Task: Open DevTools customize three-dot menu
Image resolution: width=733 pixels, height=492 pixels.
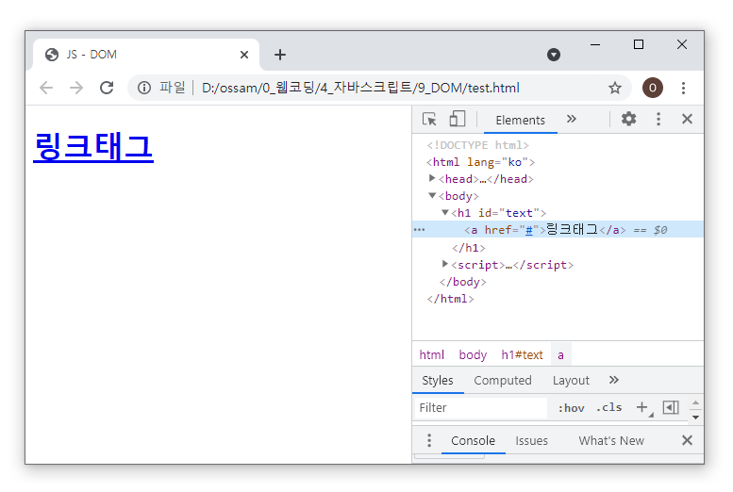Action: [658, 119]
